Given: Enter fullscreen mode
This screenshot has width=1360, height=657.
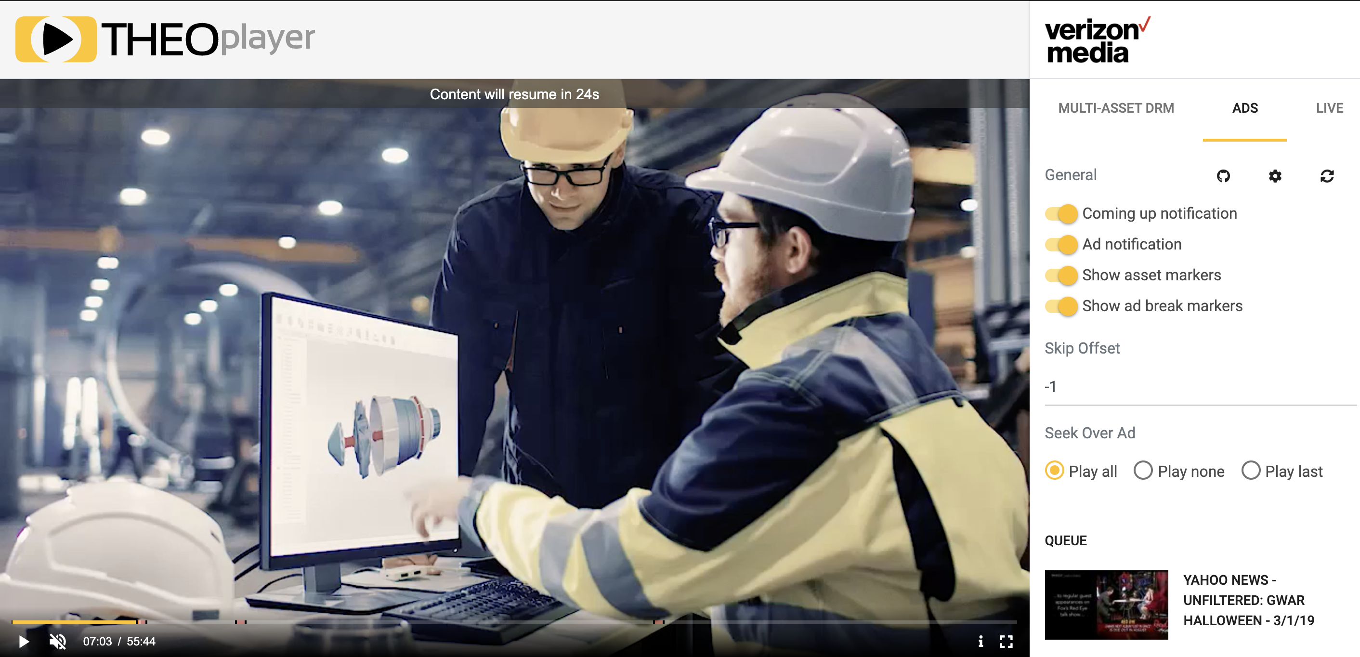Looking at the screenshot, I should pyautogui.click(x=1006, y=641).
